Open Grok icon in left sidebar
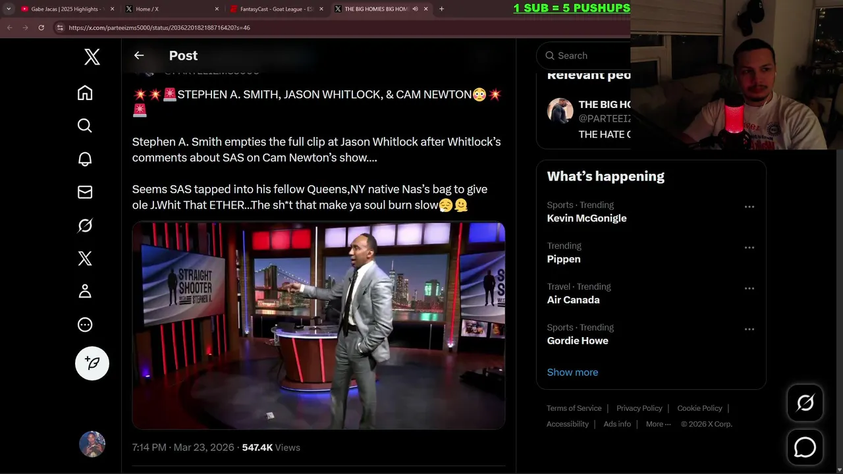Image resolution: width=843 pixels, height=474 pixels. pyautogui.click(x=85, y=225)
